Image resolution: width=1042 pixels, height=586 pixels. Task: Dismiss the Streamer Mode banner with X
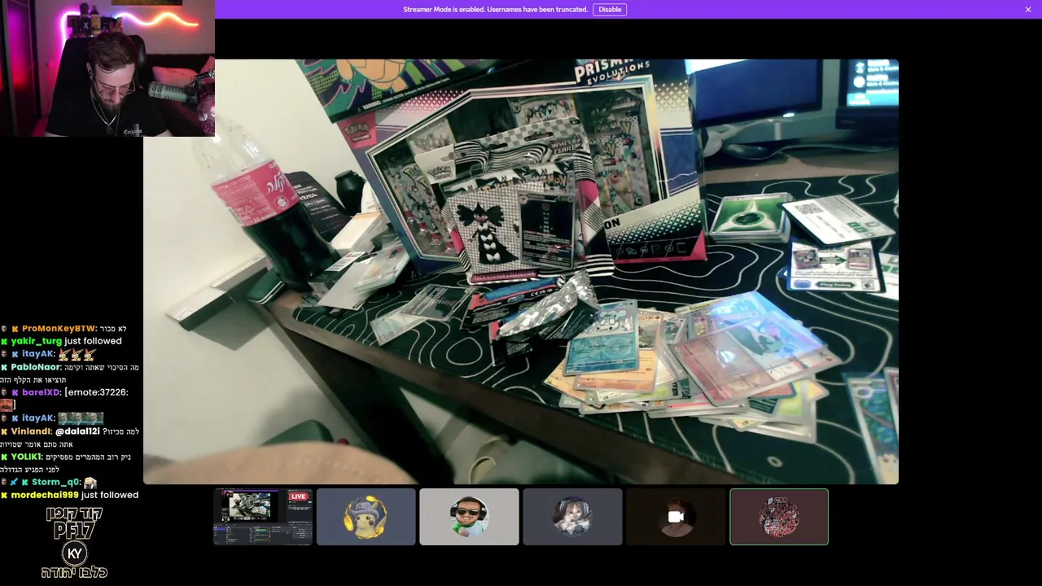pos(1028,10)
